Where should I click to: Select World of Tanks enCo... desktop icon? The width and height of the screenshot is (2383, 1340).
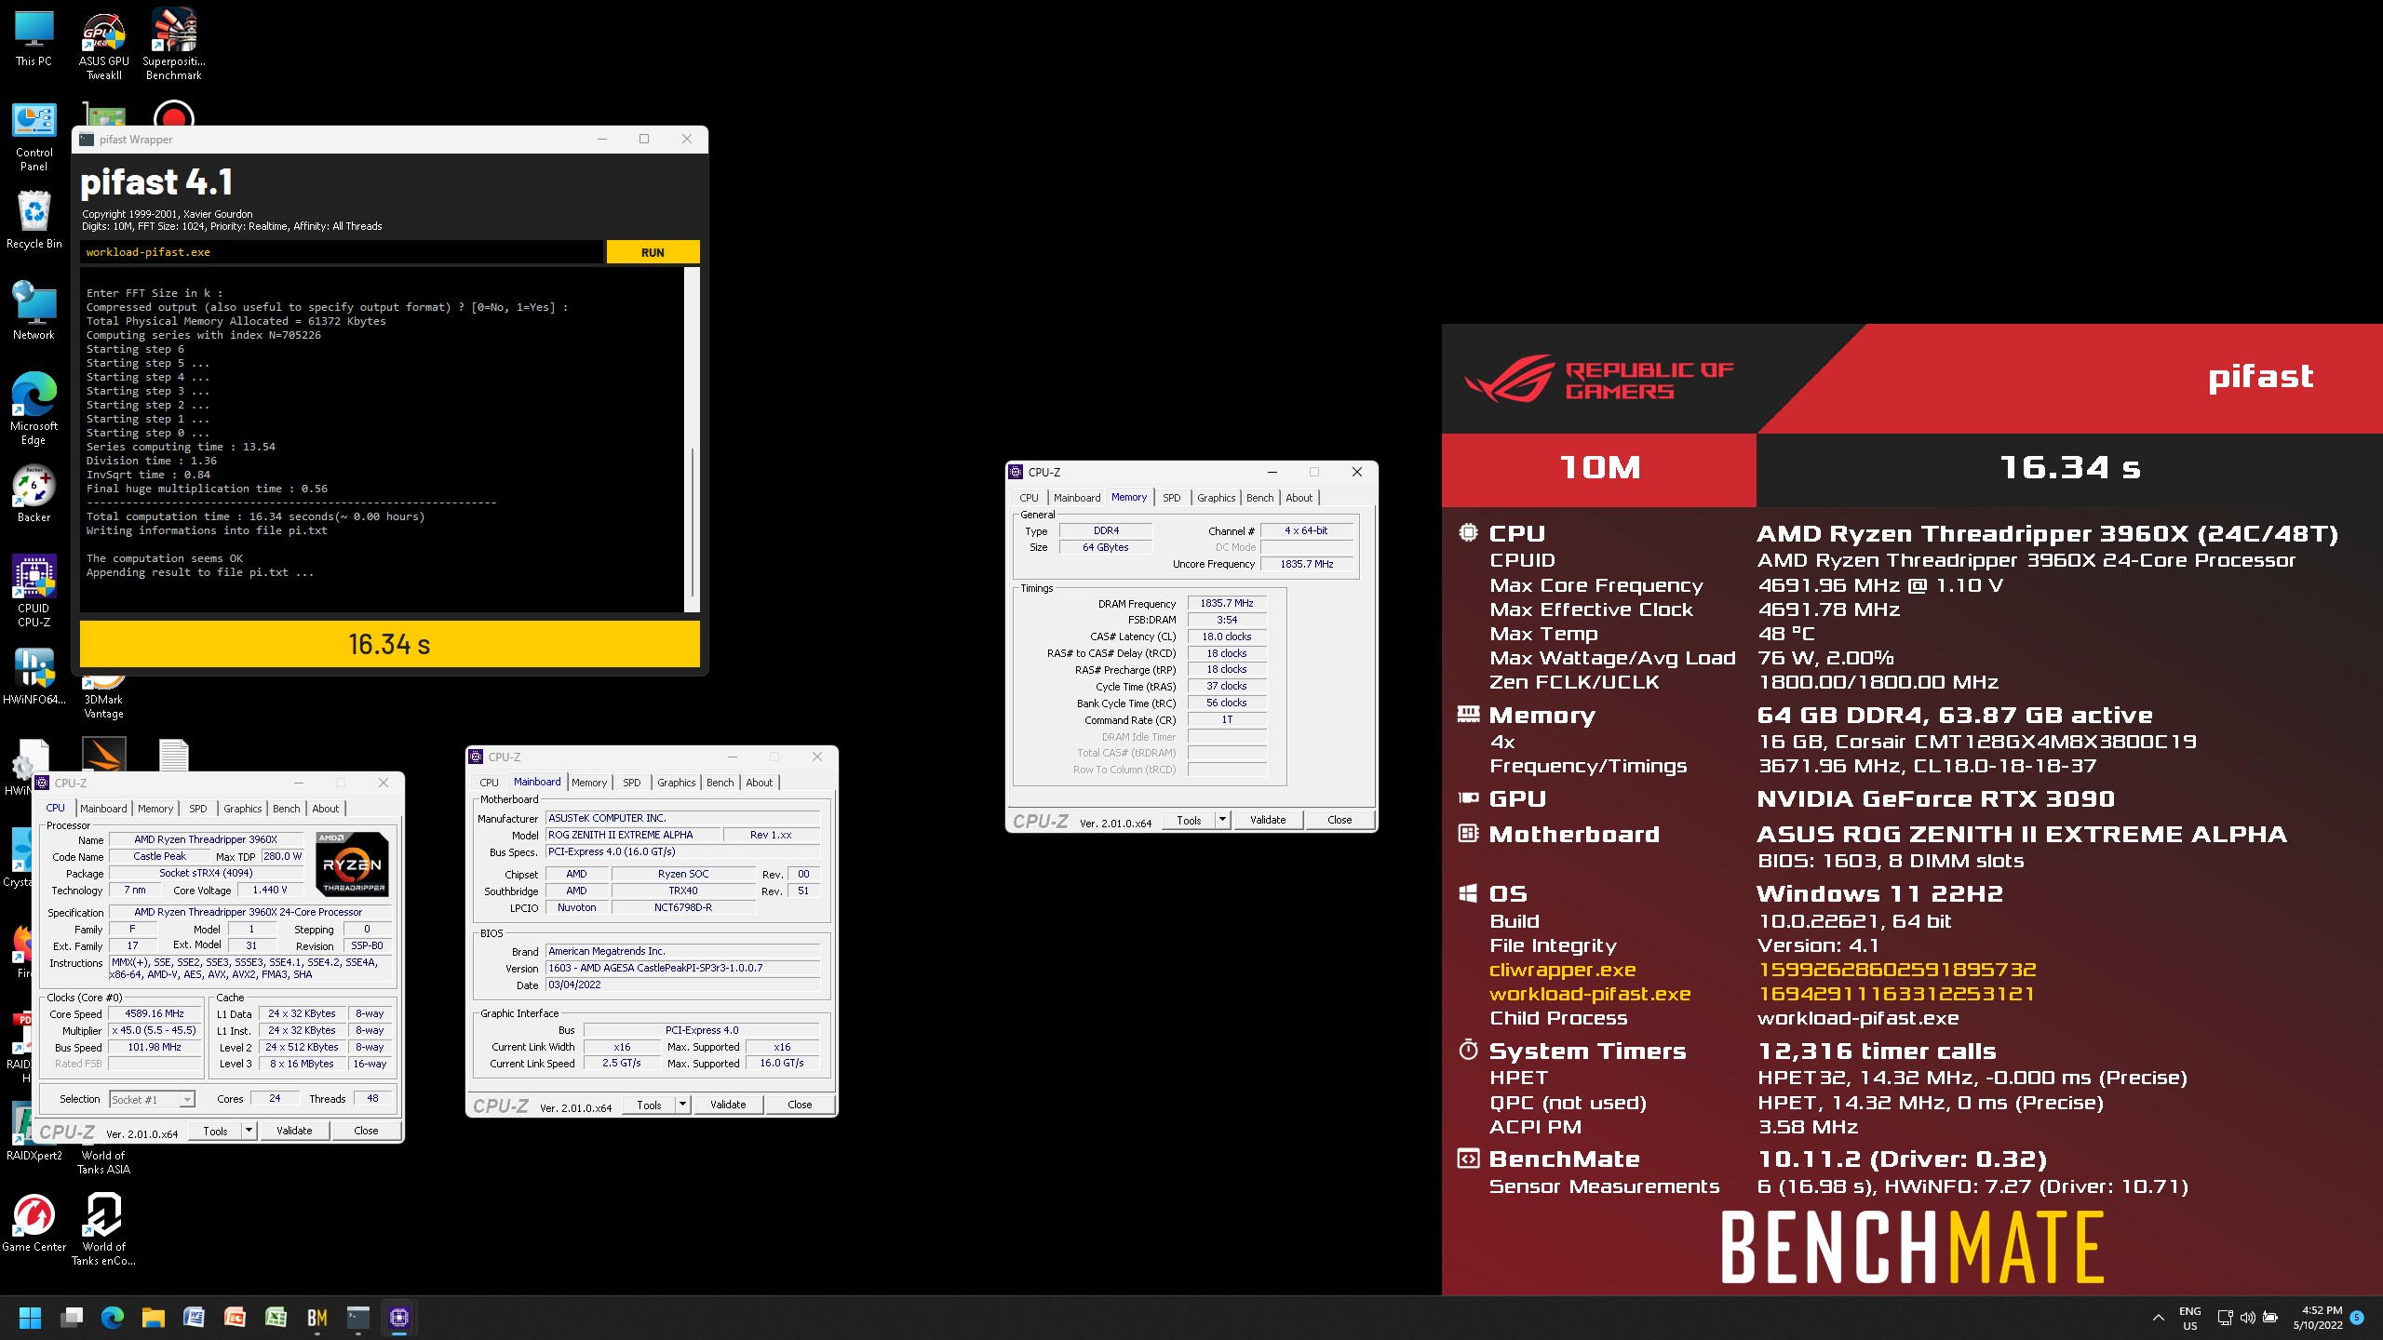click(103, 1230)
